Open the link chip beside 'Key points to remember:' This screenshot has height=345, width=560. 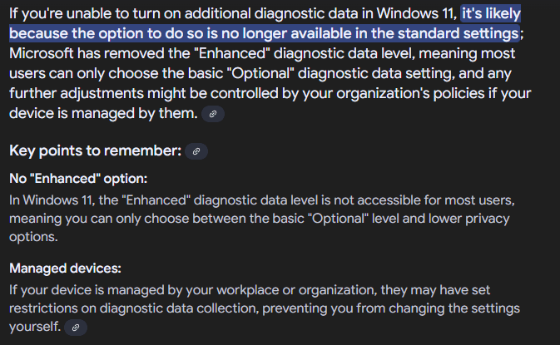click(x=196, y=151)
